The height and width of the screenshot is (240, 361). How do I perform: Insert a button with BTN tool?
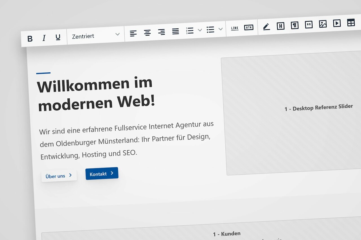[x=248, y=27]
